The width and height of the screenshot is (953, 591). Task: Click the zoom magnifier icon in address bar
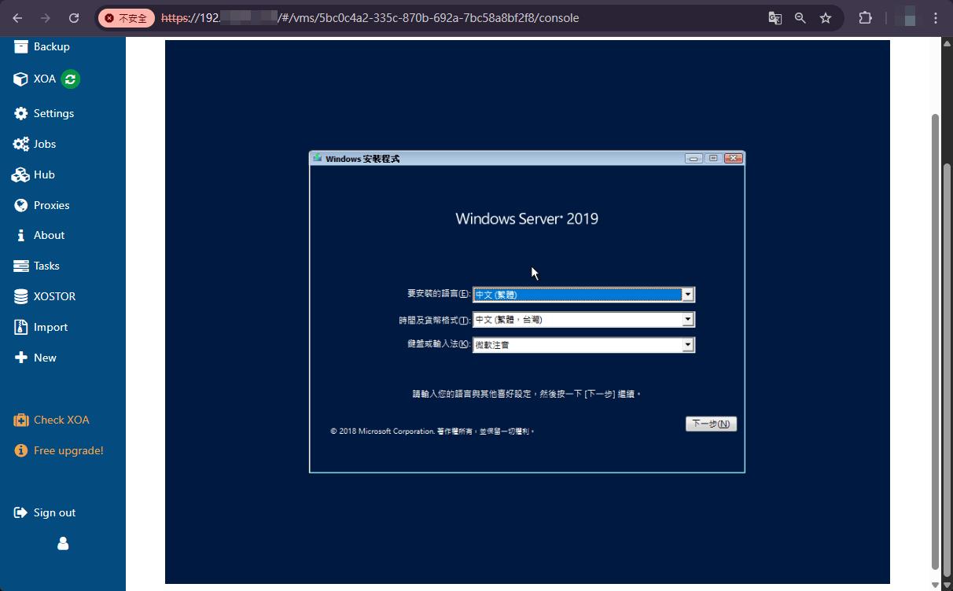tap(800, 17)
